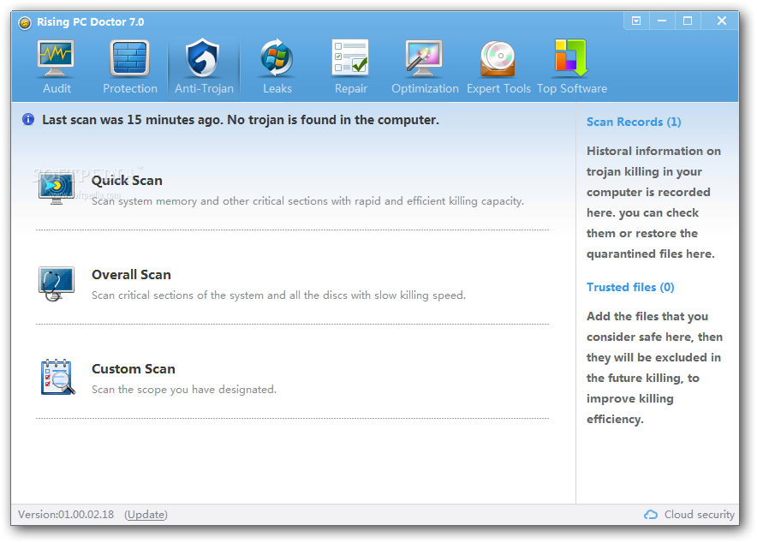Screen dimensions: 757x543
Task: Open the Top Software colorful icon
Action: tap(571, 58)
